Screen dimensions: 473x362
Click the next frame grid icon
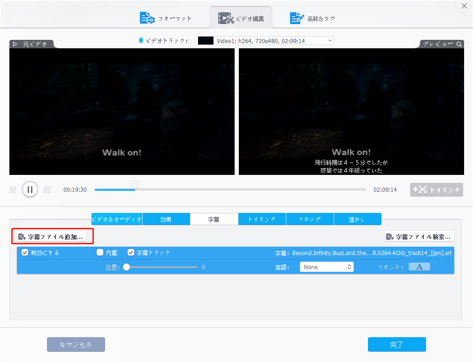click(x=47, y=189)
